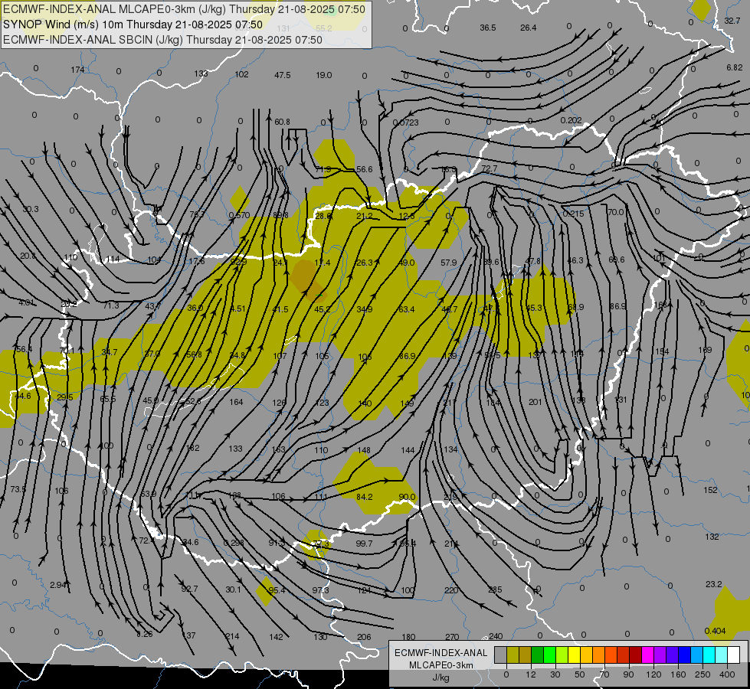Click the map value '23.2'
This screenshot has height=689, width=750.
[x=714, y=584]
